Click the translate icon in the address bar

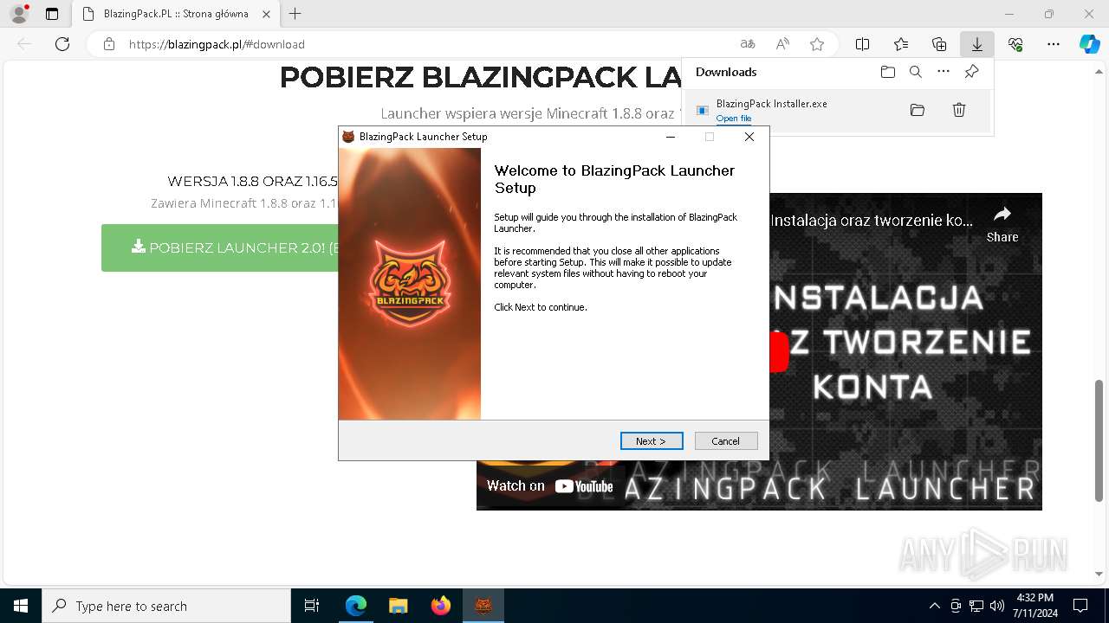[748, 44]
